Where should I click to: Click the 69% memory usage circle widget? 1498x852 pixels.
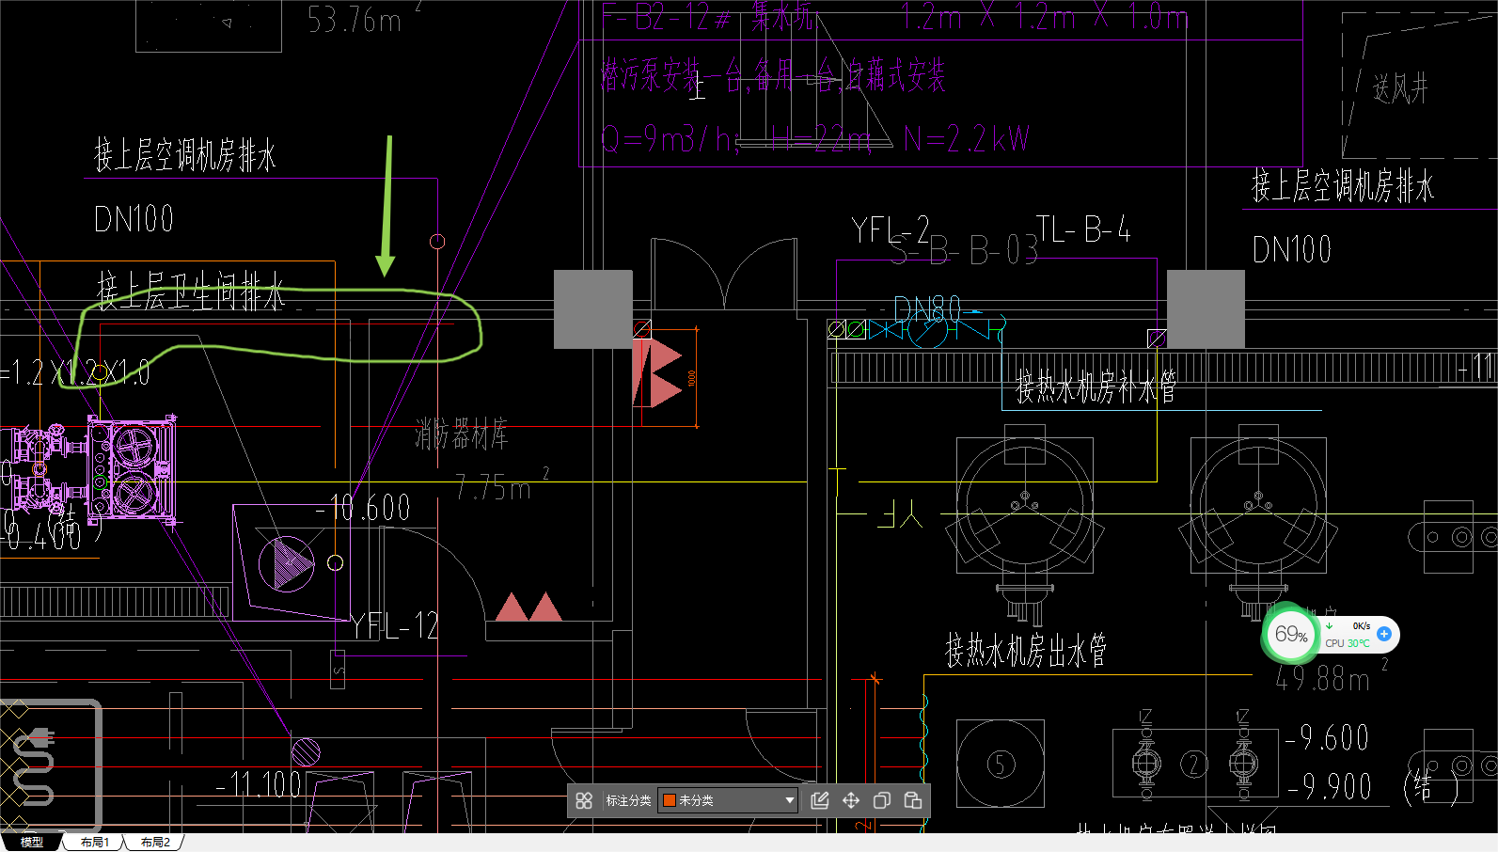(1290, 635)
